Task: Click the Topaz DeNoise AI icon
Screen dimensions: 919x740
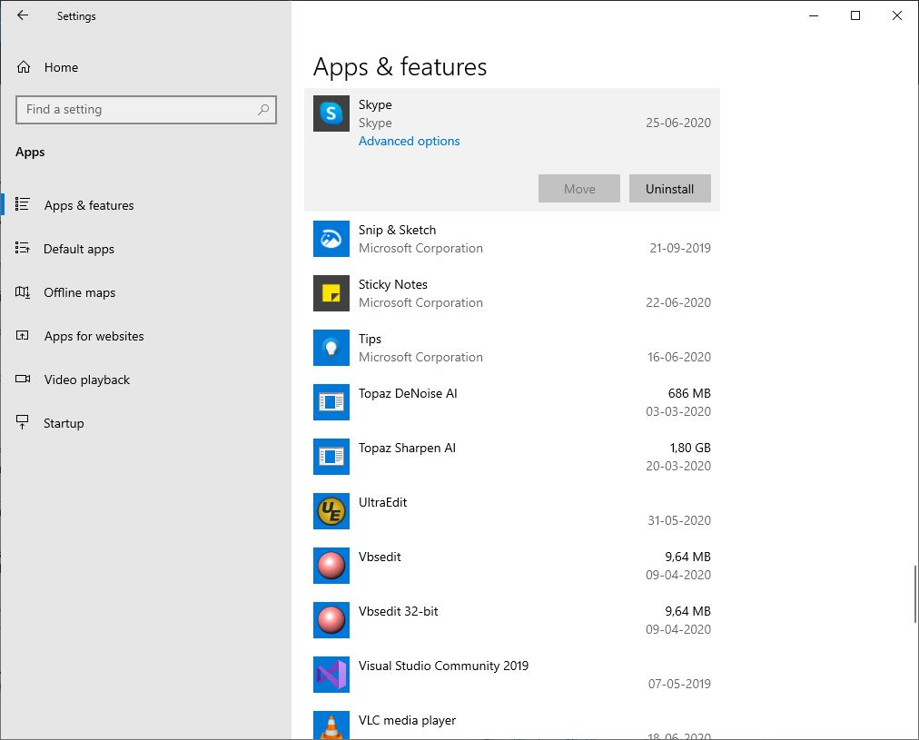Action: tap(331, 402)
